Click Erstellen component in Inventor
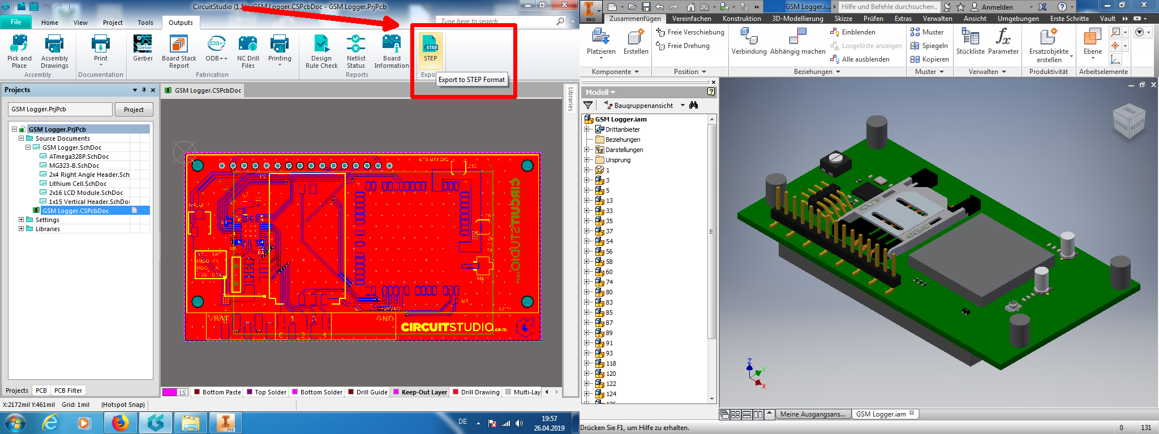 [636, 42]
